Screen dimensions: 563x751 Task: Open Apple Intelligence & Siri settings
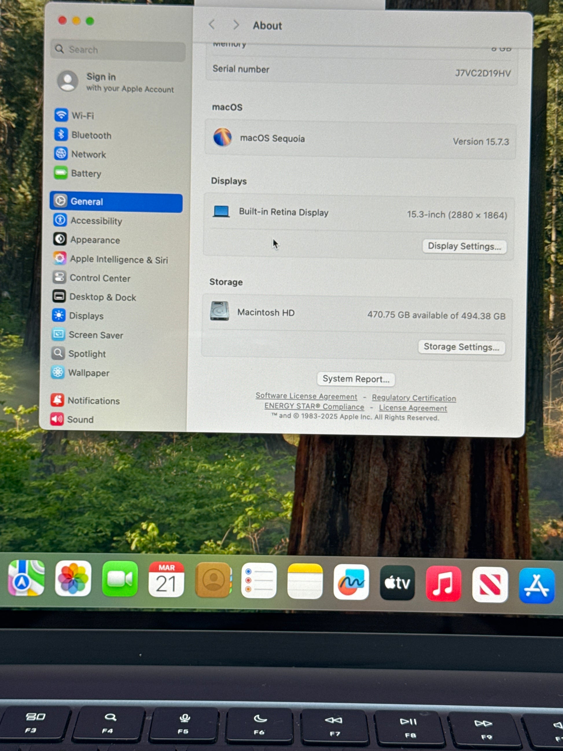(x=118, y=260)
